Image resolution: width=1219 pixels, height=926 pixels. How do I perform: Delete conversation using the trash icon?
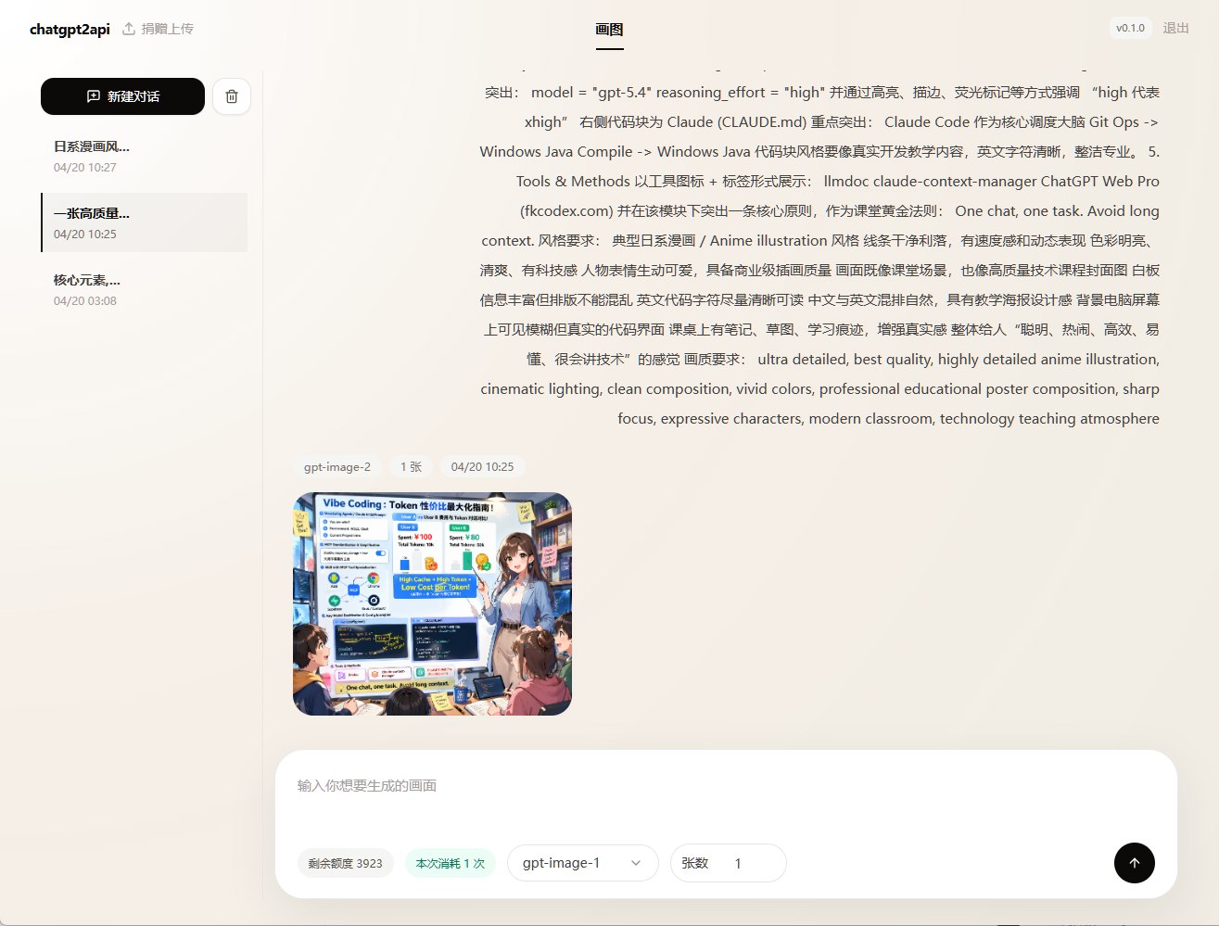[232, 96]
